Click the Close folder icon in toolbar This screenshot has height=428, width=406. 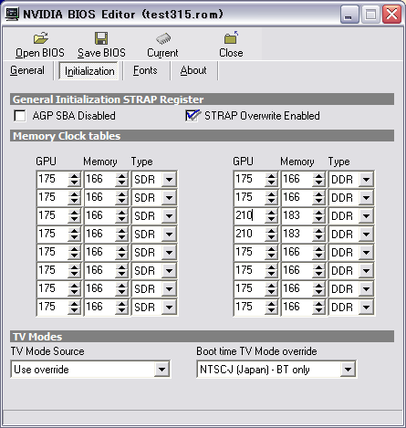pyautogui.click(x=231, y=38)
